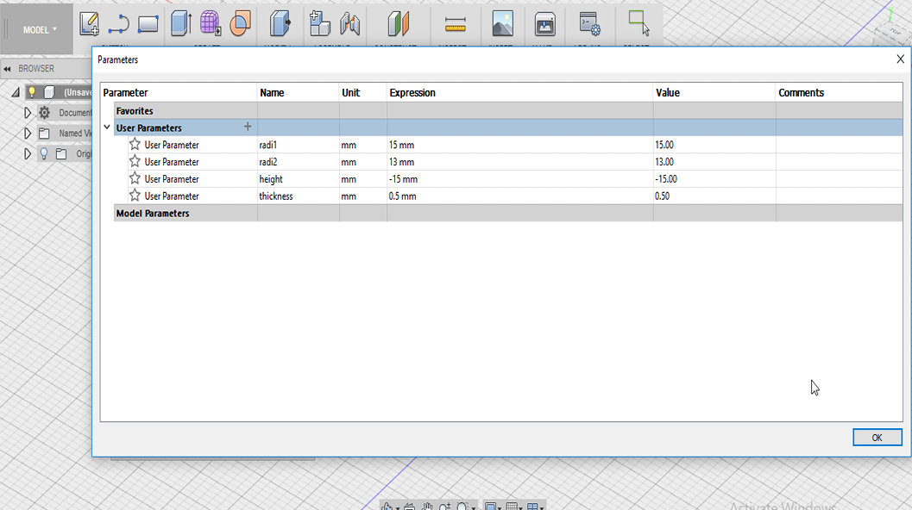Screen dimensions: 912x510
Task: Edit the 0.5 mm expression cell
Action: (x=519, y=196)
